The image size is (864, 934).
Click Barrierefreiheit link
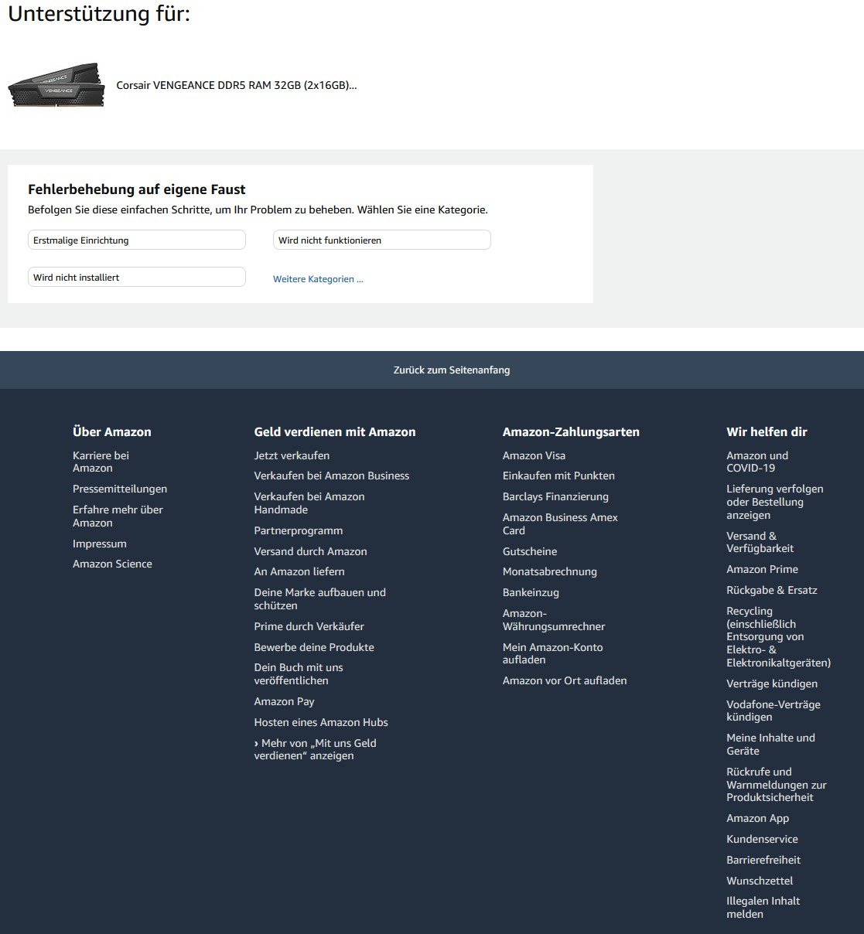click(763, 860)
